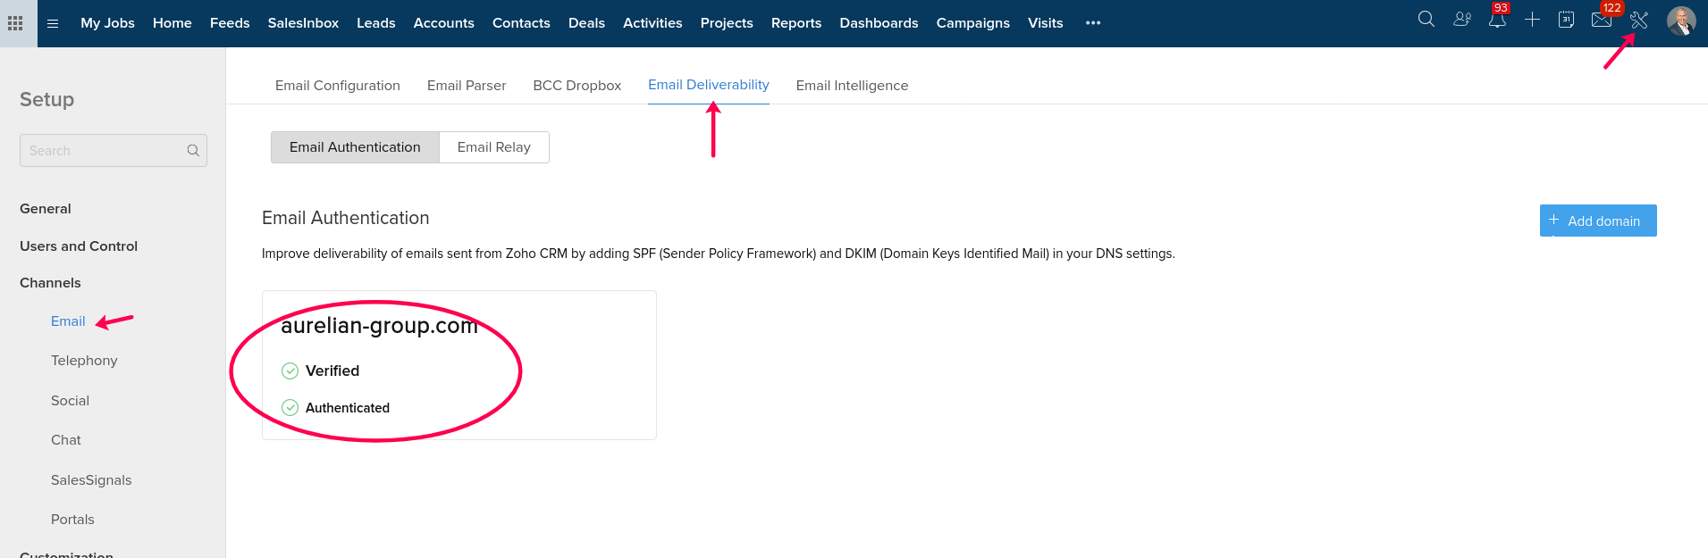Open the Deals module
Image resolution: width=1708 pixels, height=558 pixels.
tap(586, 23)
